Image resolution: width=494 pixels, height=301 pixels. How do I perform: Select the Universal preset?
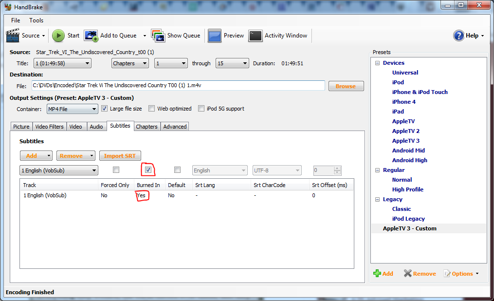[405, 73]
